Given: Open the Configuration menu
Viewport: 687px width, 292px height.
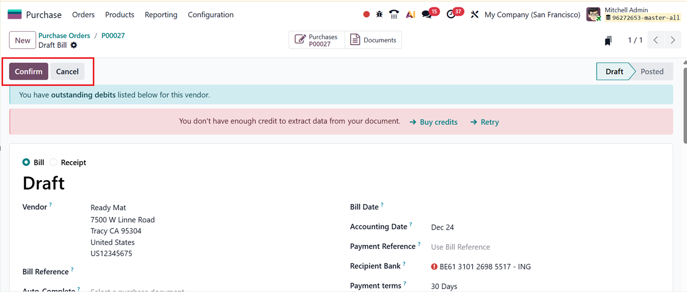Looking at the screenshot, I should tap(211, 15).
